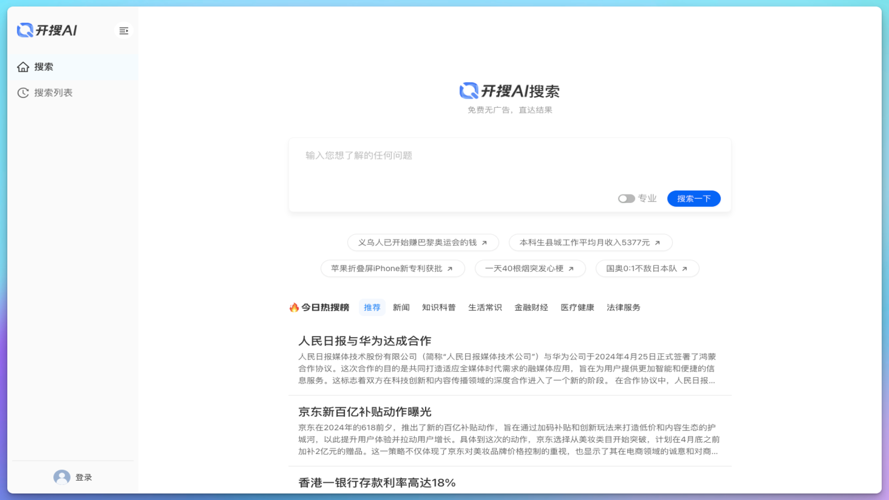Switch to the 法律服务 tab
Screen dimensions: 889x500
[623, 307]
